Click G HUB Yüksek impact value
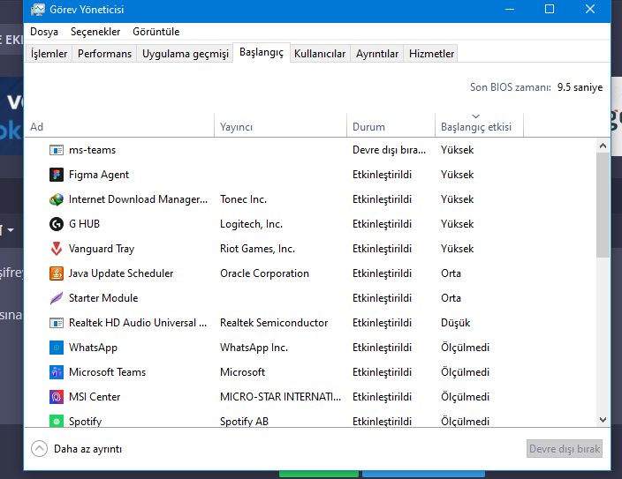The width and height of the screenshot is (622, 479). tap(457, 224)
